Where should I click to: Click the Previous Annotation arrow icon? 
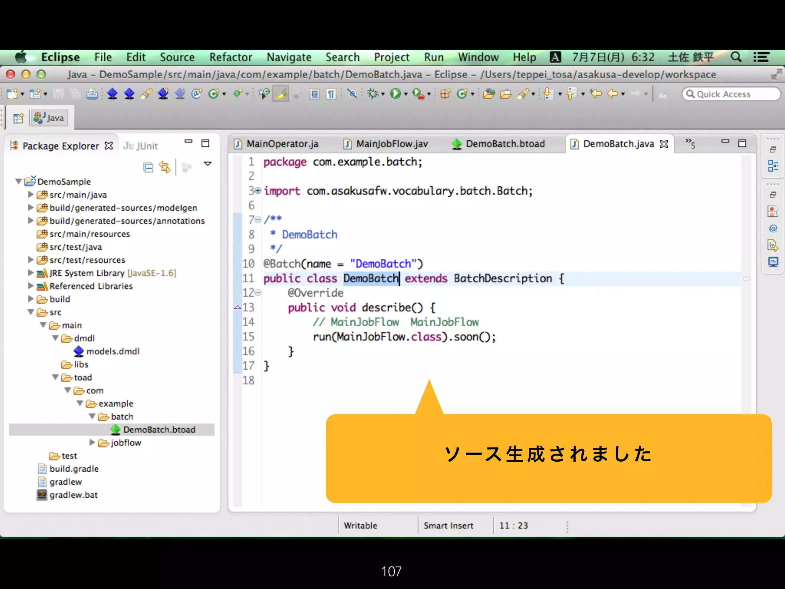[572, 94]
